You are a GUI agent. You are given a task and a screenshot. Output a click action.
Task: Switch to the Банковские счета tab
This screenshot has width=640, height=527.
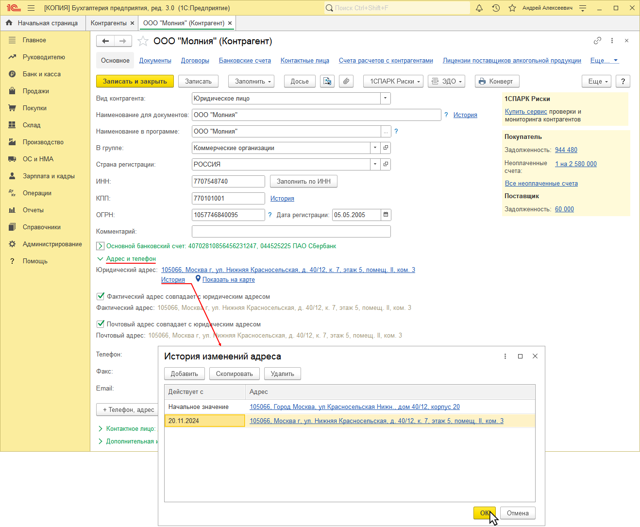pos(245,61)
